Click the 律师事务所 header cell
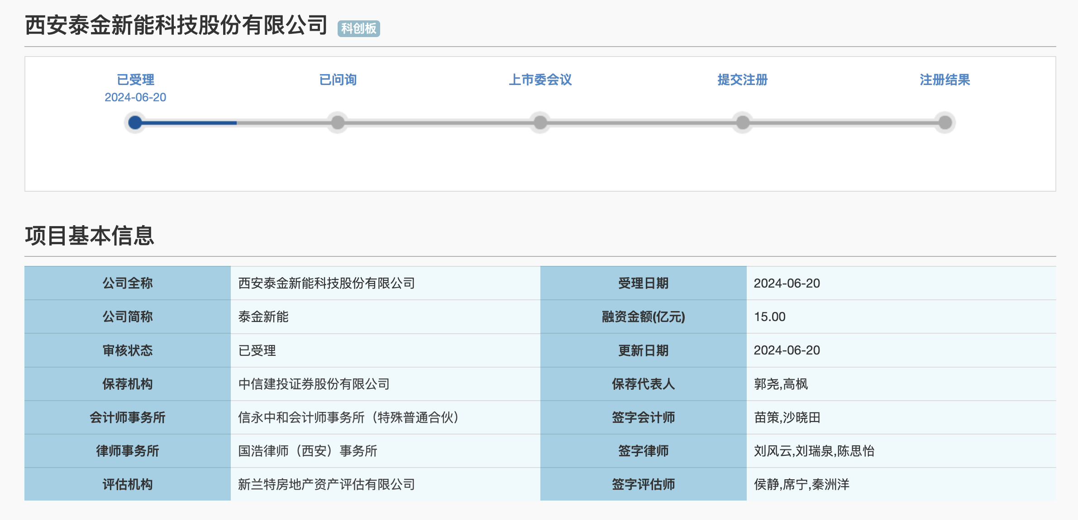This screenshot has width=1078, height=520. (128, 450)
